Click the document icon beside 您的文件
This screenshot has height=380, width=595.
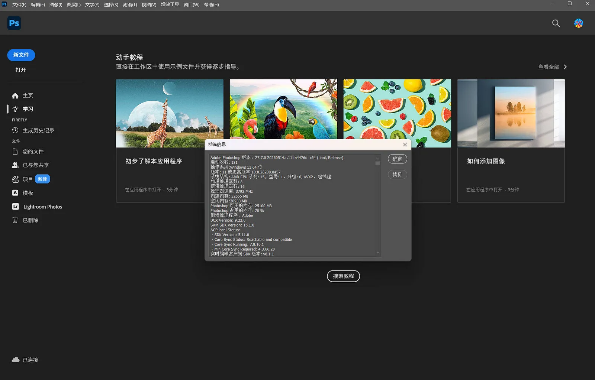pyautogui.click(x=15, y=152)
